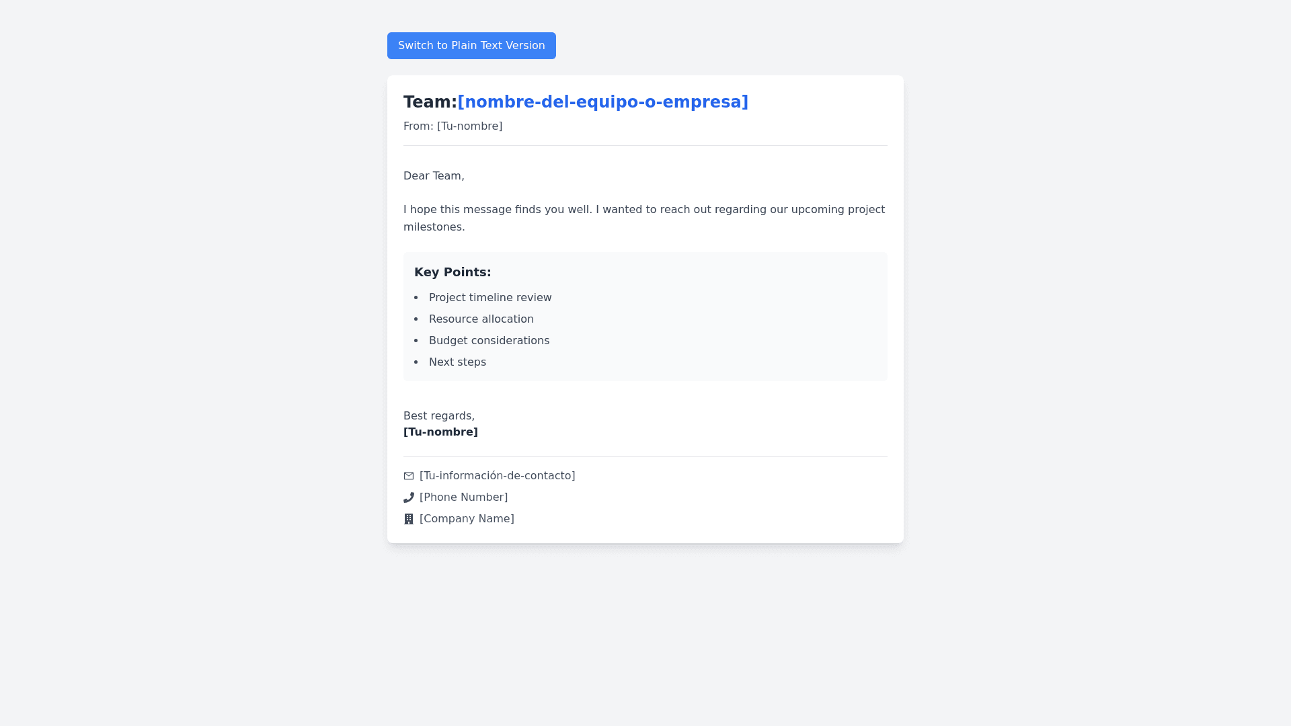Click the 'Best regards,' closing text
The width and height of the screenshot is (1291, 726).
pos(439,416)
